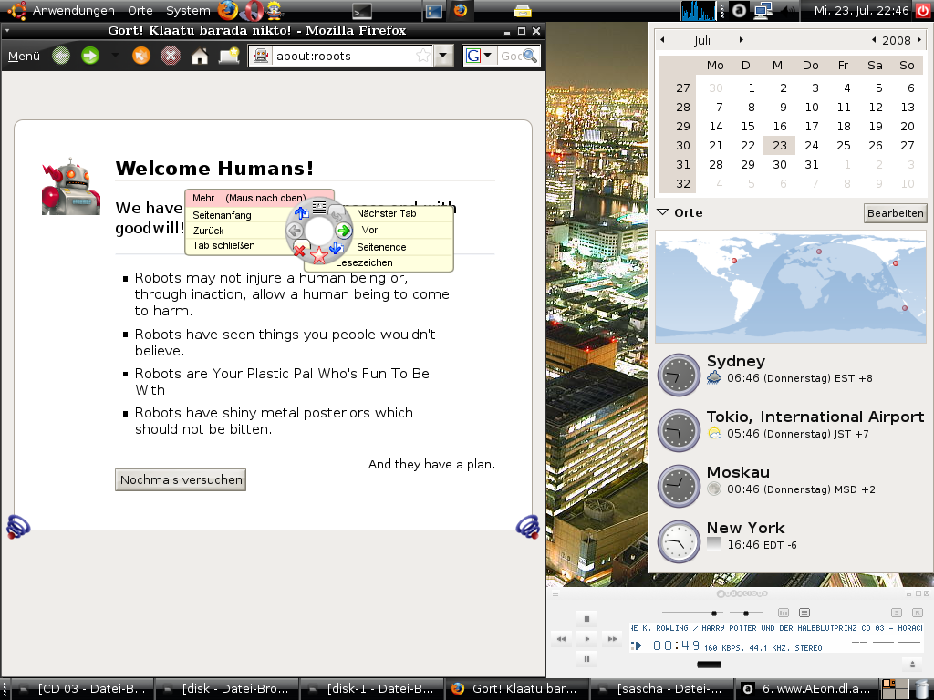
Task: Click the red X in the pie menu
Action: tap(299, 250)
